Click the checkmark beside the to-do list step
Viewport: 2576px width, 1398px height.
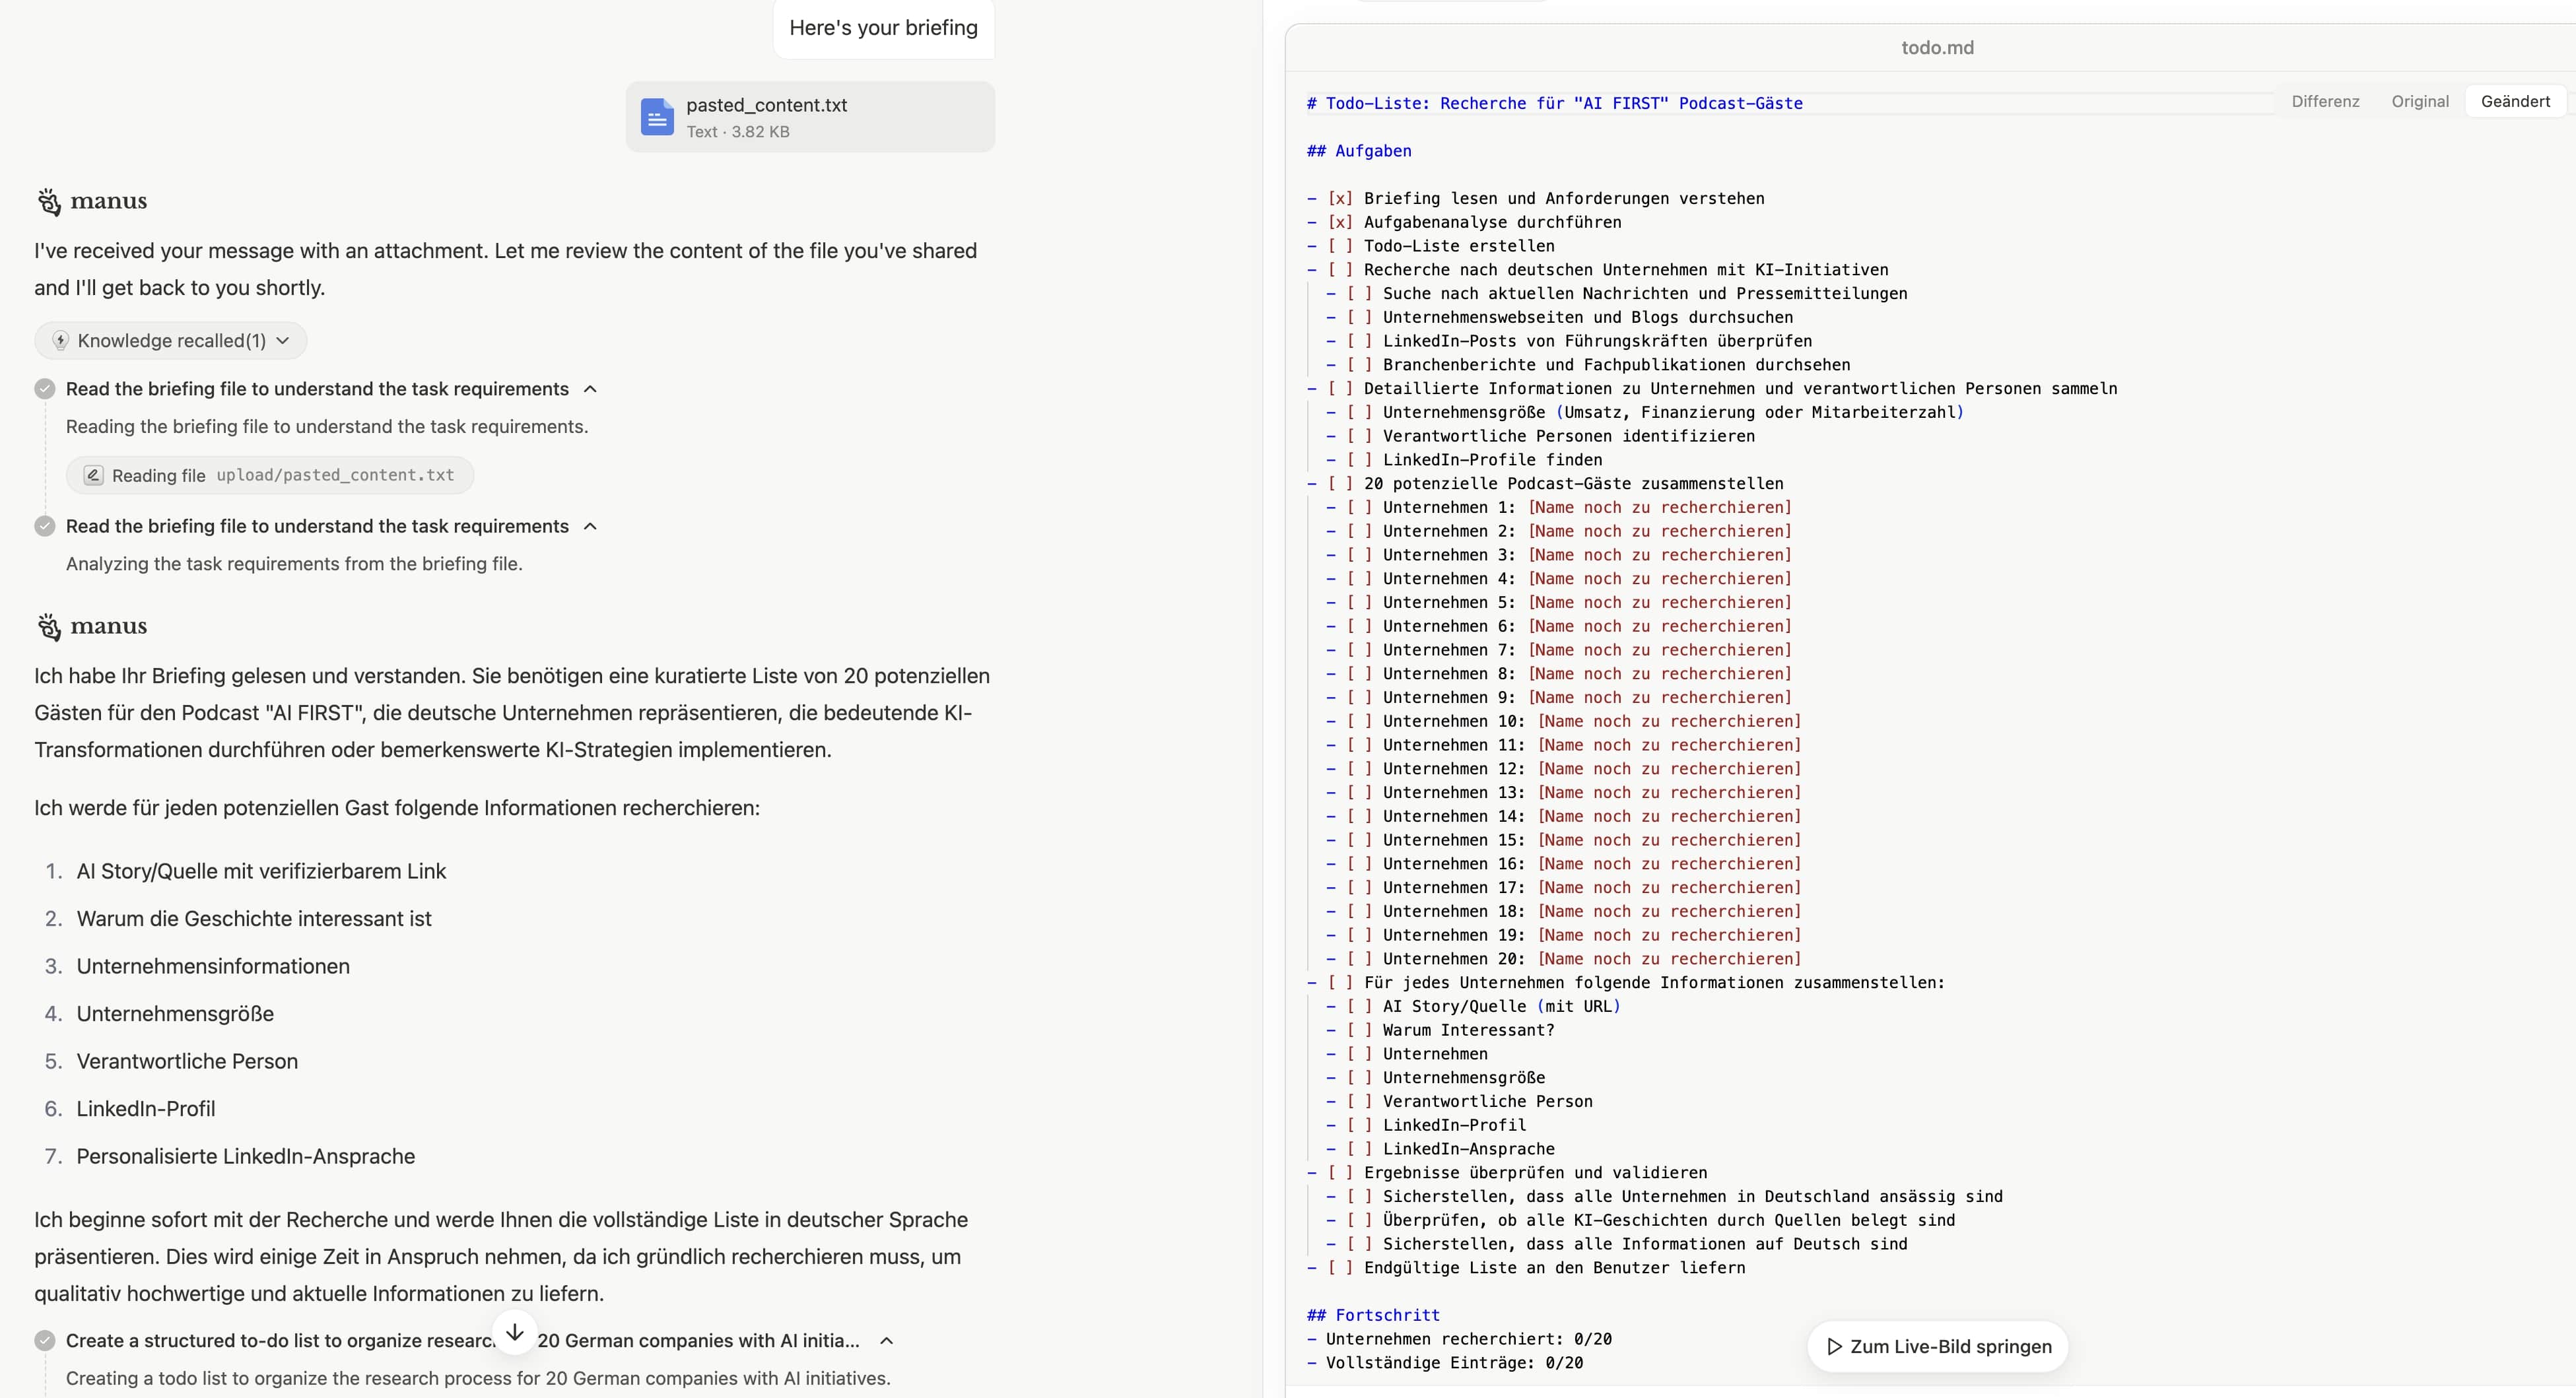pyautogui.click(x=45, y=1341)
